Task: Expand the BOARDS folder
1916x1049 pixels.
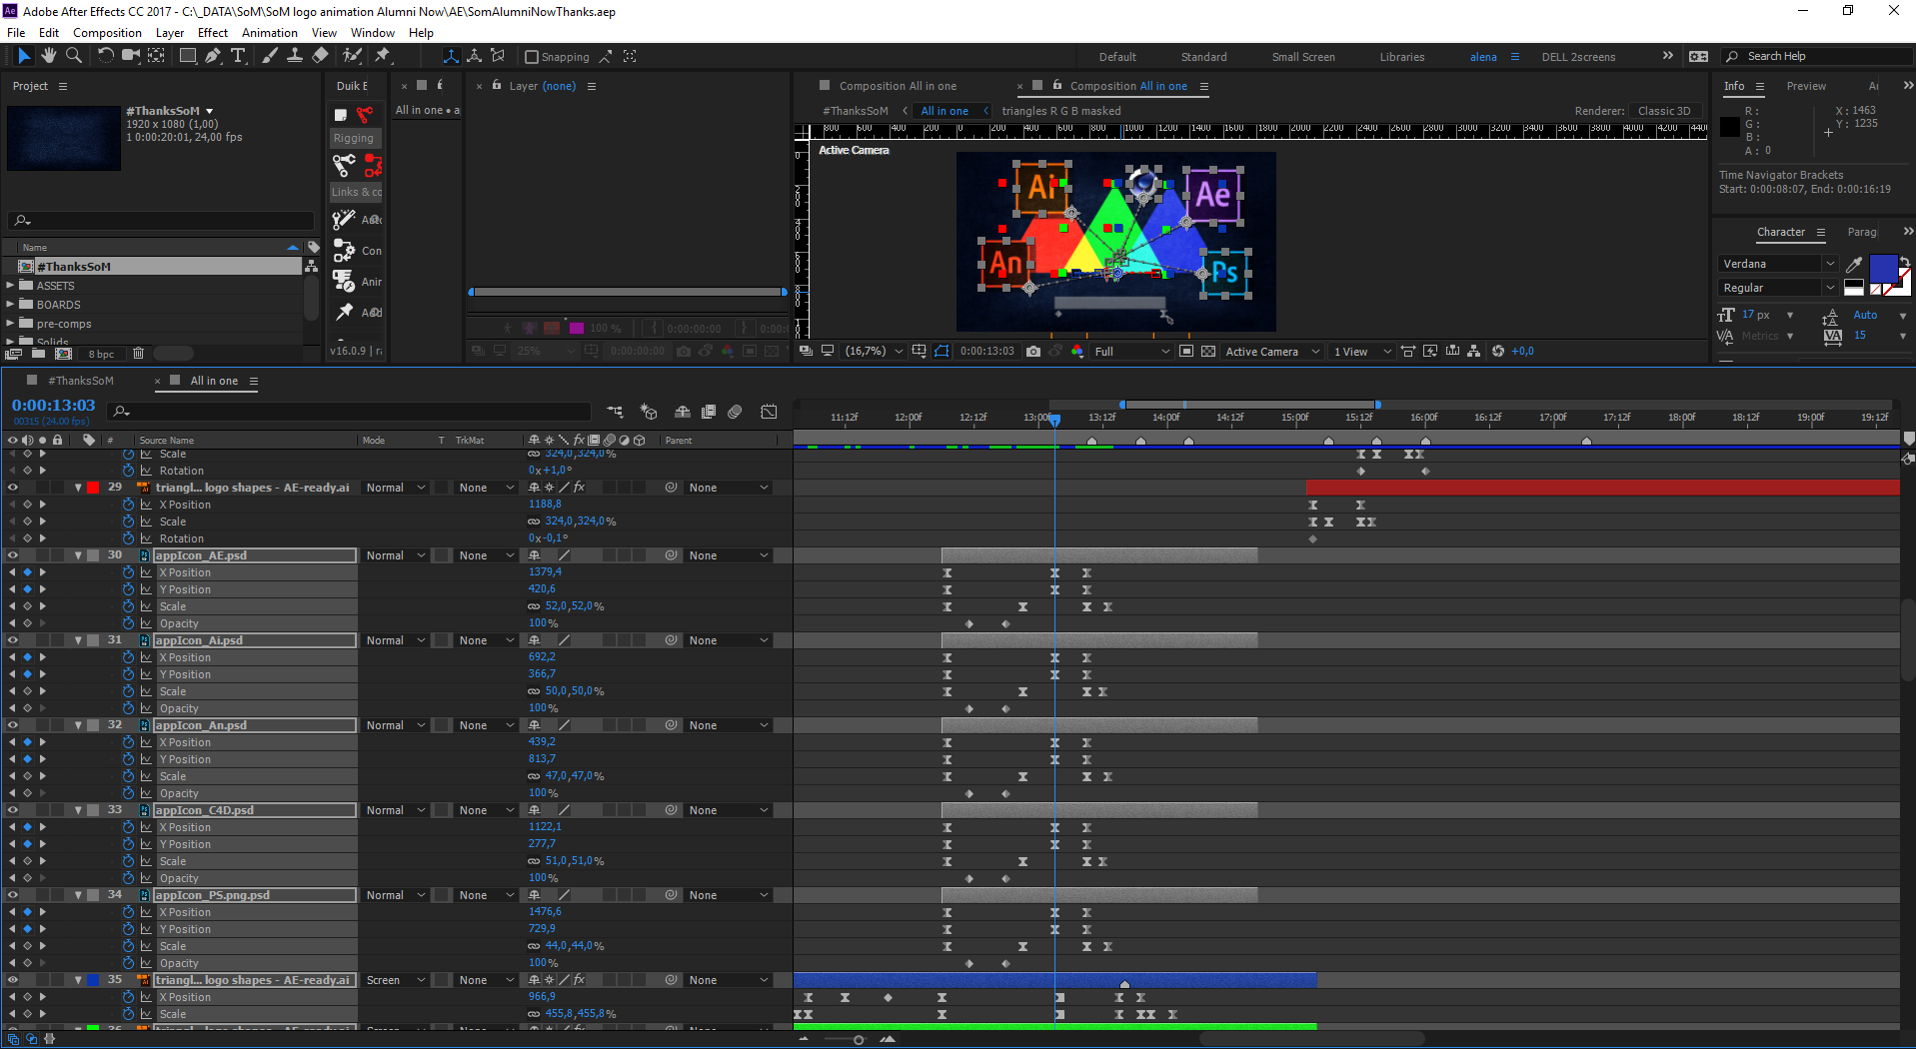Action: tap(11, 305)
